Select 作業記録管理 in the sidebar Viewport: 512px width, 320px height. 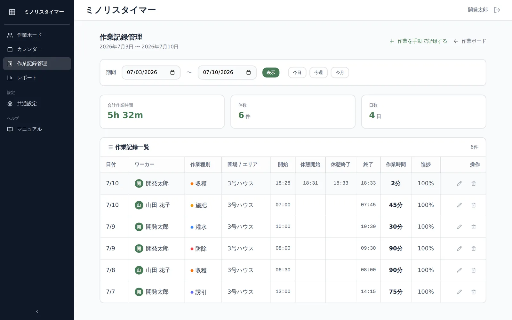(x=37, y=64)
